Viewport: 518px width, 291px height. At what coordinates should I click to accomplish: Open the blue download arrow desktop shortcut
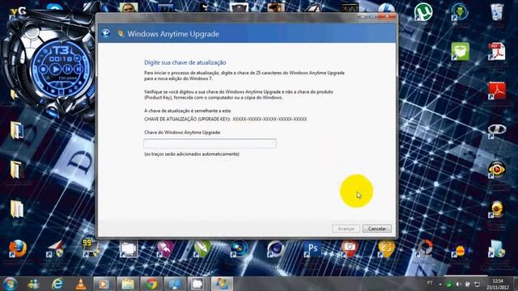[x=460, y=12]
